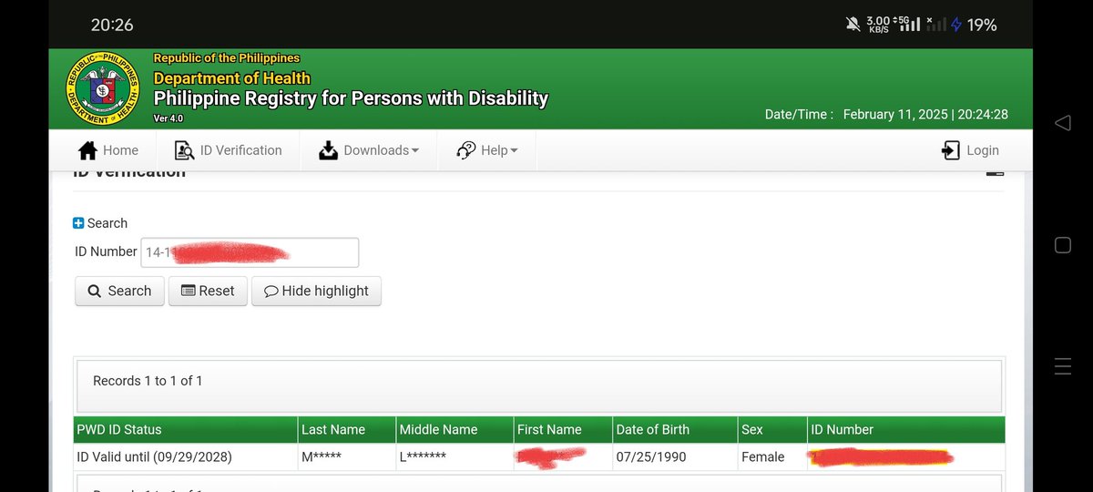
Task: Tap the Android back triangle button
Action: [x=1062, y=122]
